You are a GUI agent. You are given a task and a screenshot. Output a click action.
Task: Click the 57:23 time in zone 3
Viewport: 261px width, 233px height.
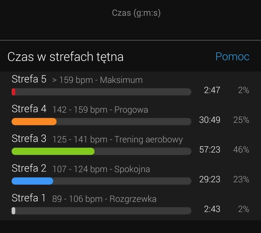pos(209,150)
